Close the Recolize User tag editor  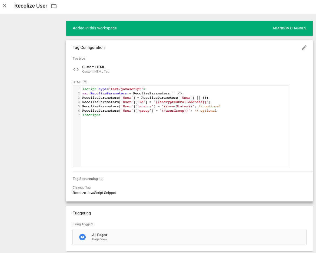[x=5, y=6]
